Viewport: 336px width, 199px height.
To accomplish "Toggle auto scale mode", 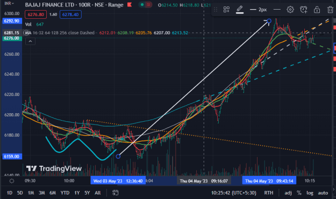I will 323,193.
